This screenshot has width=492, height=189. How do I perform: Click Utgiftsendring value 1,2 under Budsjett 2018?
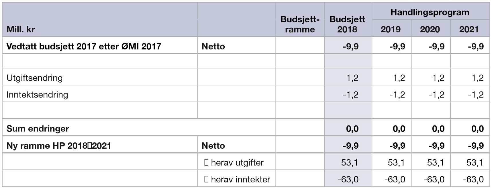(x=352, y=78)
